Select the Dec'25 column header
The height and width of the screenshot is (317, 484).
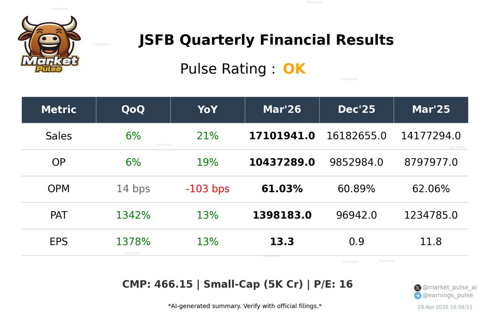(x=357, y=109)
